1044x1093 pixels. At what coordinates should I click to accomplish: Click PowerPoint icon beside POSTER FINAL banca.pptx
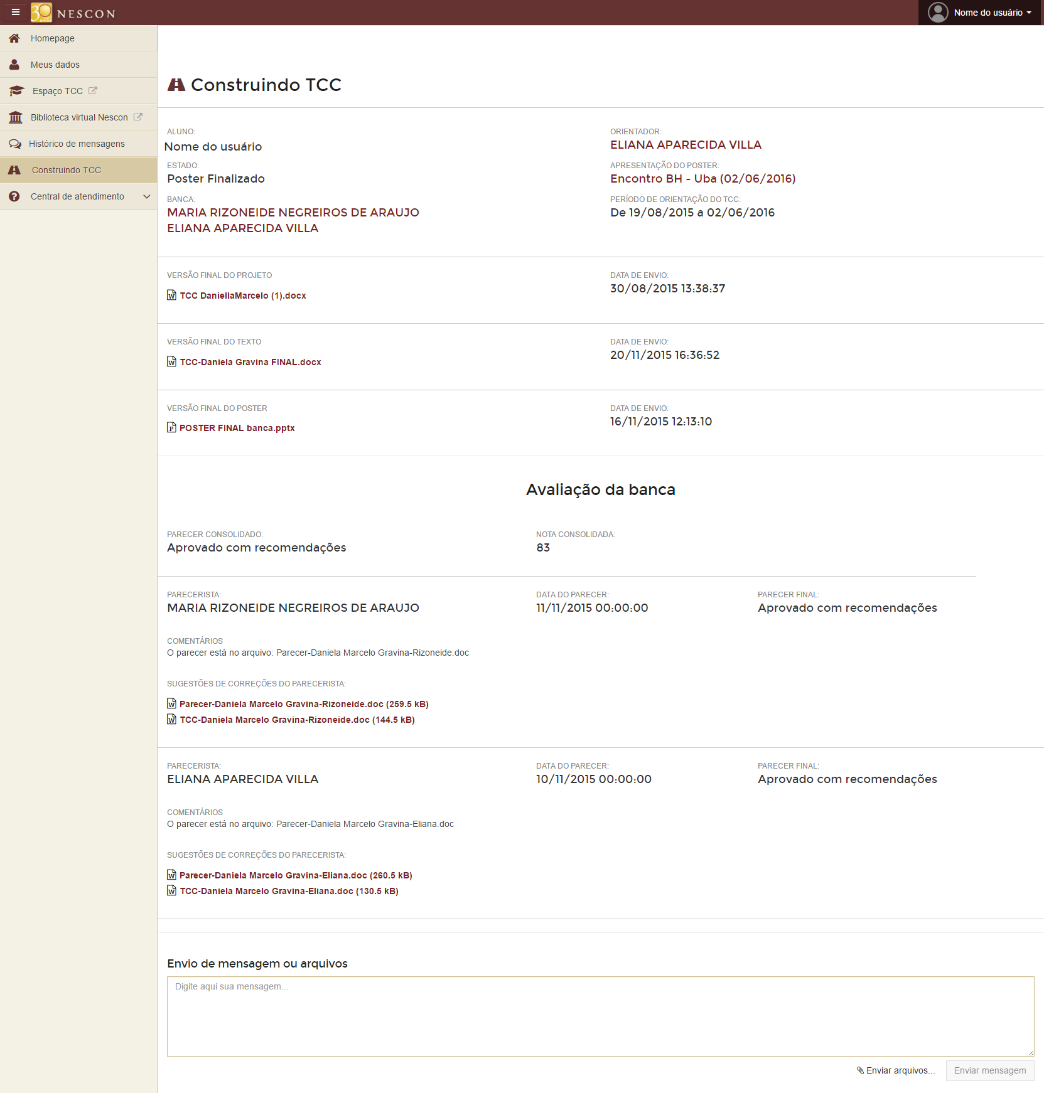click(x=171, y=427)
